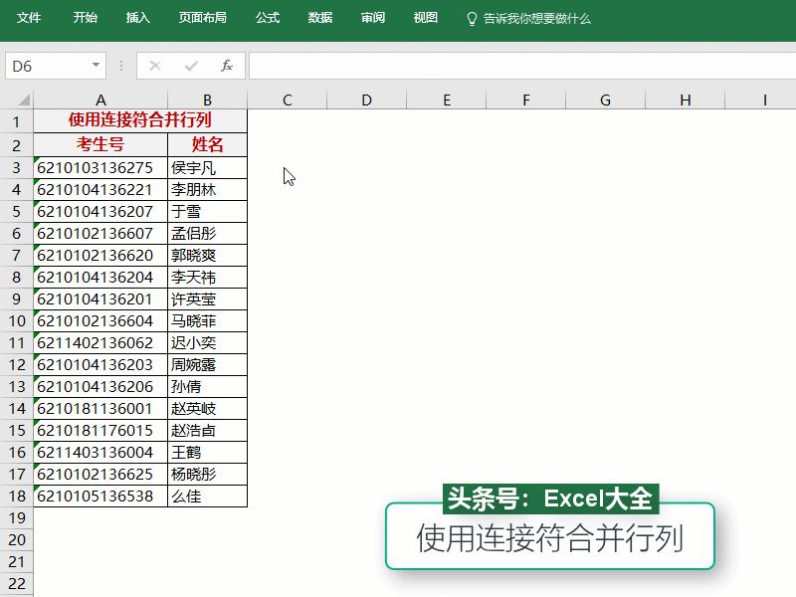Click the Enter checkmark icon on formula bar
The image size is (796, 597).
(189, 66)
